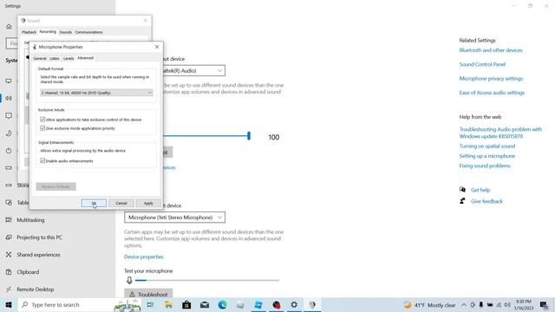Open Turning on spatial sound help link
Screen dimensions: 555x312
click(x=487, y=146)
